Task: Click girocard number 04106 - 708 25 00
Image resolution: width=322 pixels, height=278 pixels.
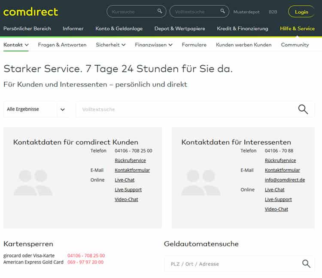Action: point(86,256)
